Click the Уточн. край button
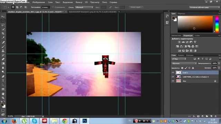This screenshot has width=221, height=124. pos(136,7)
